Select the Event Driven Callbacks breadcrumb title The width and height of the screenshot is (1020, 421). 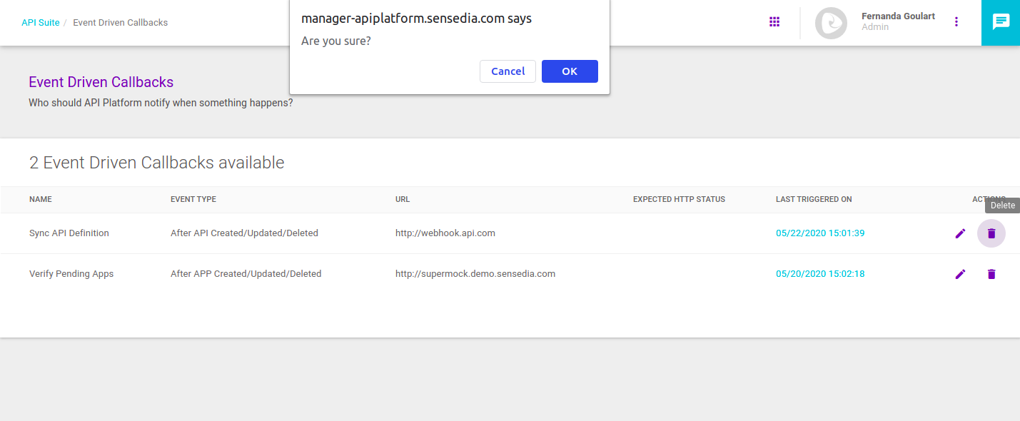(120, 22)
